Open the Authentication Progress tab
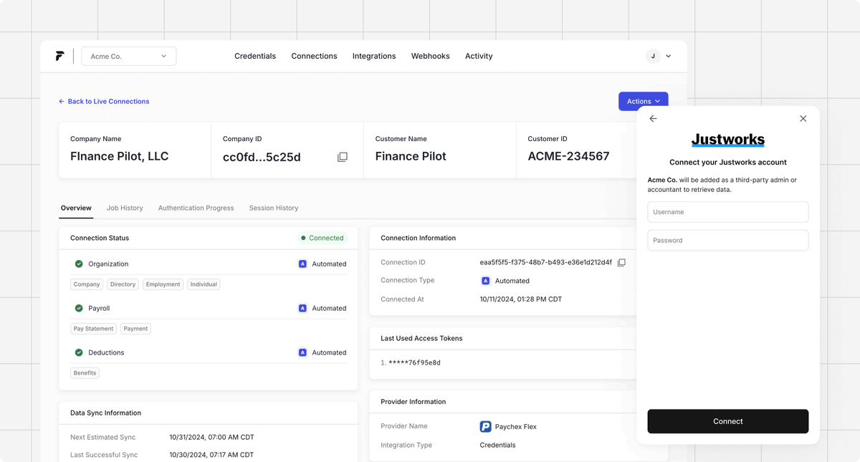 196,208
